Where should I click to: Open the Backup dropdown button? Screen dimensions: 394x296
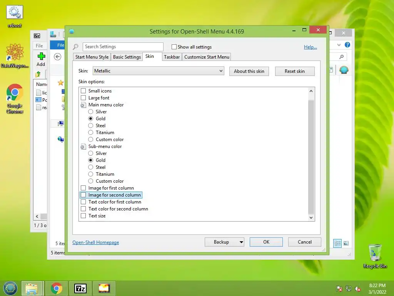point(241,242)
